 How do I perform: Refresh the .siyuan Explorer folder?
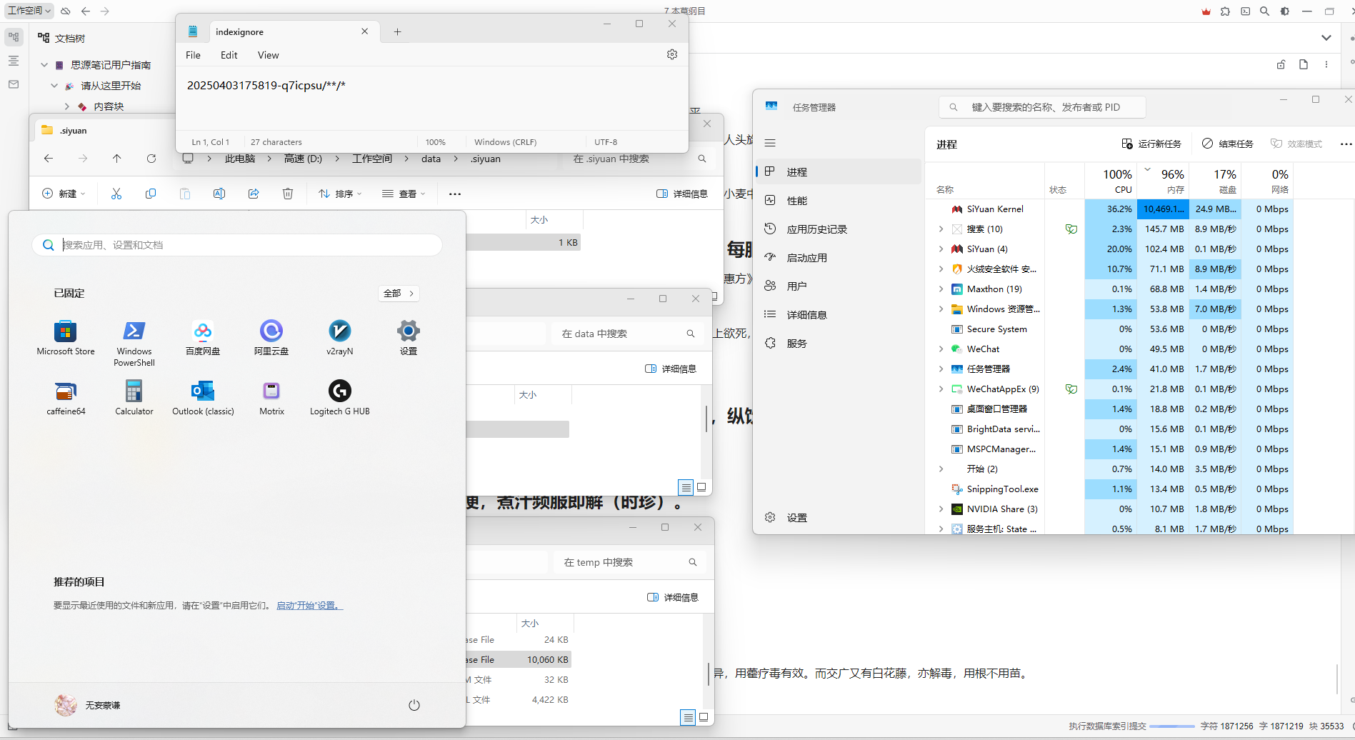(151, 159)
